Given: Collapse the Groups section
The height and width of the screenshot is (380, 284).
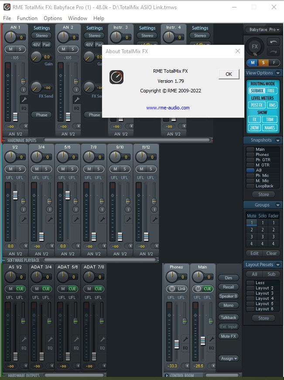Looking at the screenshot, I should (278, 205).
